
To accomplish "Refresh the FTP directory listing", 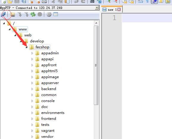I will (33, 14).
